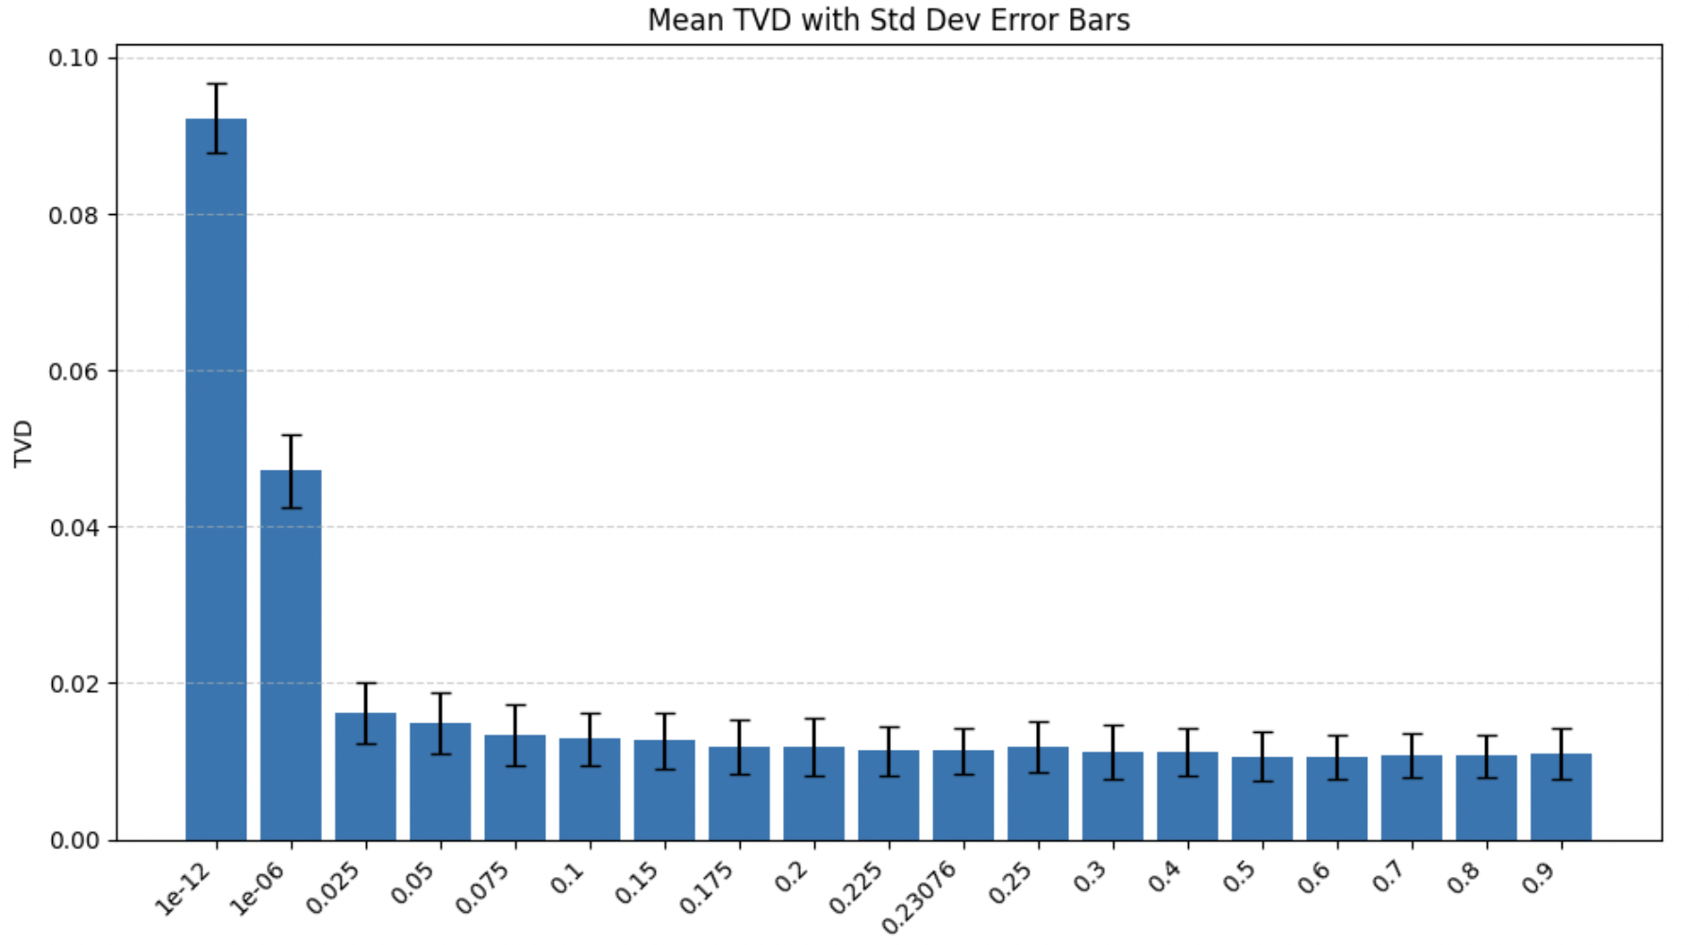Click the chart title Mean TVD
Image resolution: width=1689 pixels, height=945 pixels.
(x=889, y=20)
